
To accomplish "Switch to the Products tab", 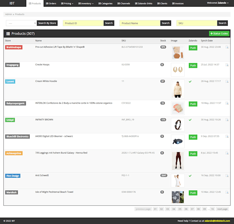I will point(35,3).
